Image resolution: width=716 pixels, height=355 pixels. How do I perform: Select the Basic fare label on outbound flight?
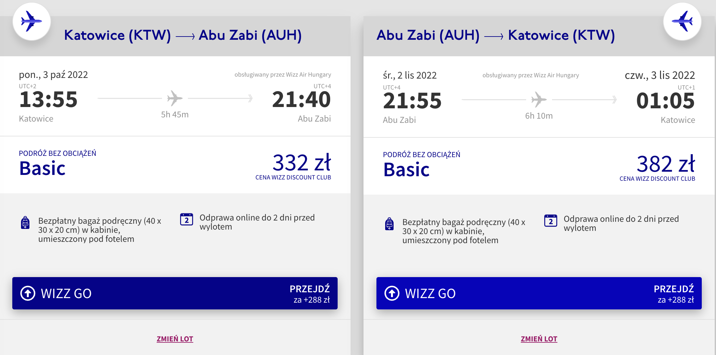pyautogui.click(x=42, y=168)
